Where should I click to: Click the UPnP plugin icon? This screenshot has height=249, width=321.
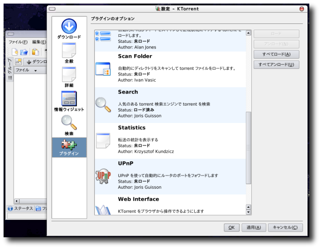pos(103,176)
